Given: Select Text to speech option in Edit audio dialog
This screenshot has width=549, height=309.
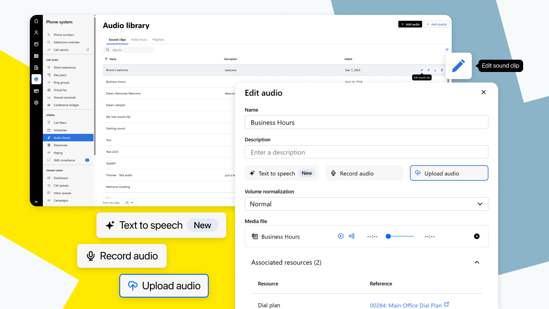Looking at the screenshot, I should coord(282,173).
